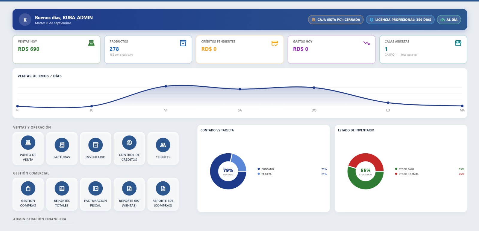Click the RD$ 690 sales today value
479x231 pixels.
coord(29,49)
